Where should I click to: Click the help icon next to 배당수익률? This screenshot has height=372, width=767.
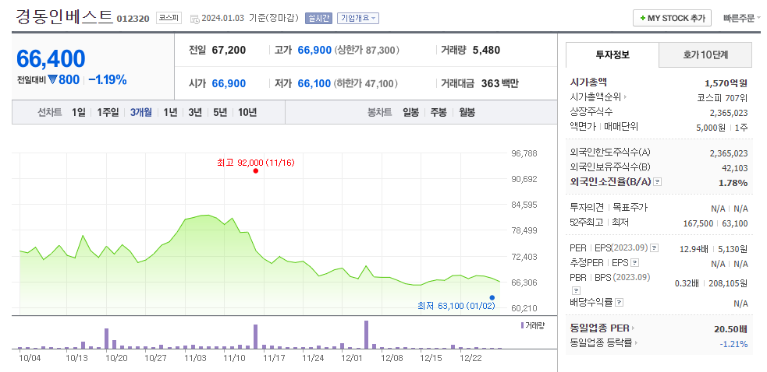(x=619, y=303)
